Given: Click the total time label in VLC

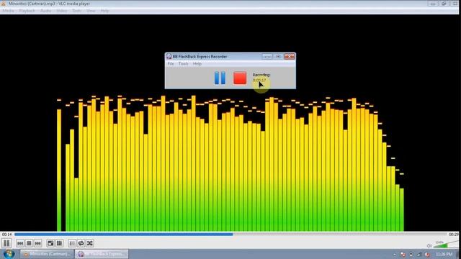Looking at the screenshot, I should click(453, 235).
